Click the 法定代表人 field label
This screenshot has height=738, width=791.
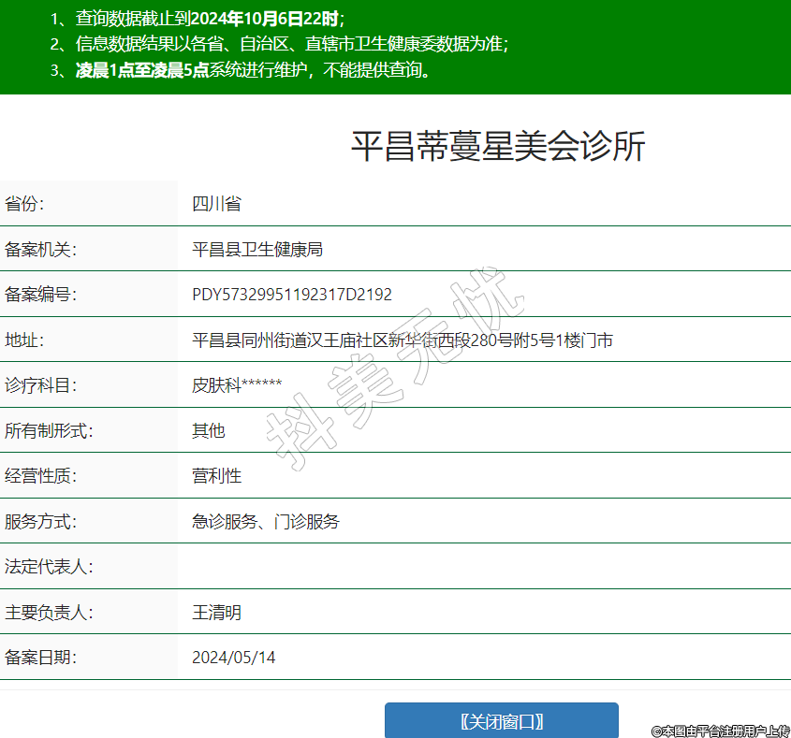[x=49, y=567]
